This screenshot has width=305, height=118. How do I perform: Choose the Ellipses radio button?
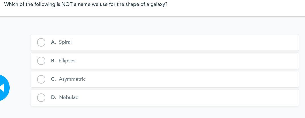41,61
